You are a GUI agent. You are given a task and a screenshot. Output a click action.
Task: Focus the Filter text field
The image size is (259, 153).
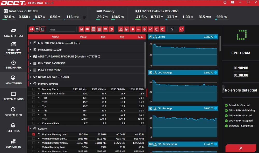[62, 30]
